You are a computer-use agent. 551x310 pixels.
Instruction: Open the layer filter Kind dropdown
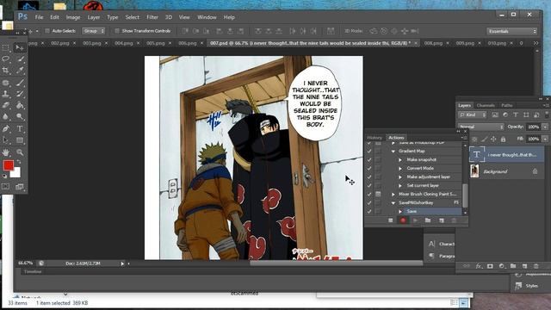[473, 115]
